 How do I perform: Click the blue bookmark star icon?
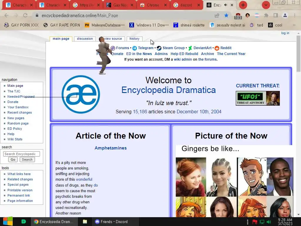226,15
